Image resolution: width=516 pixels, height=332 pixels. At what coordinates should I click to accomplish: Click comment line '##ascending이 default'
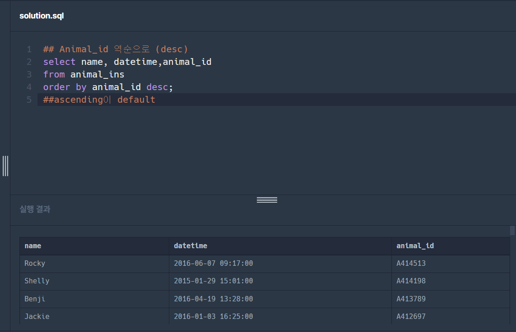(x=99, y=100)
